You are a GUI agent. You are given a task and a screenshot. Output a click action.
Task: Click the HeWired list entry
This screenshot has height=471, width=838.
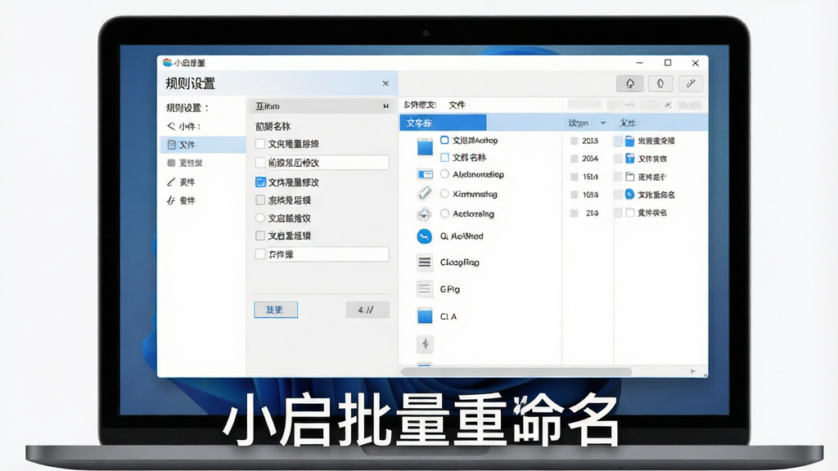[x=462, y=236]
